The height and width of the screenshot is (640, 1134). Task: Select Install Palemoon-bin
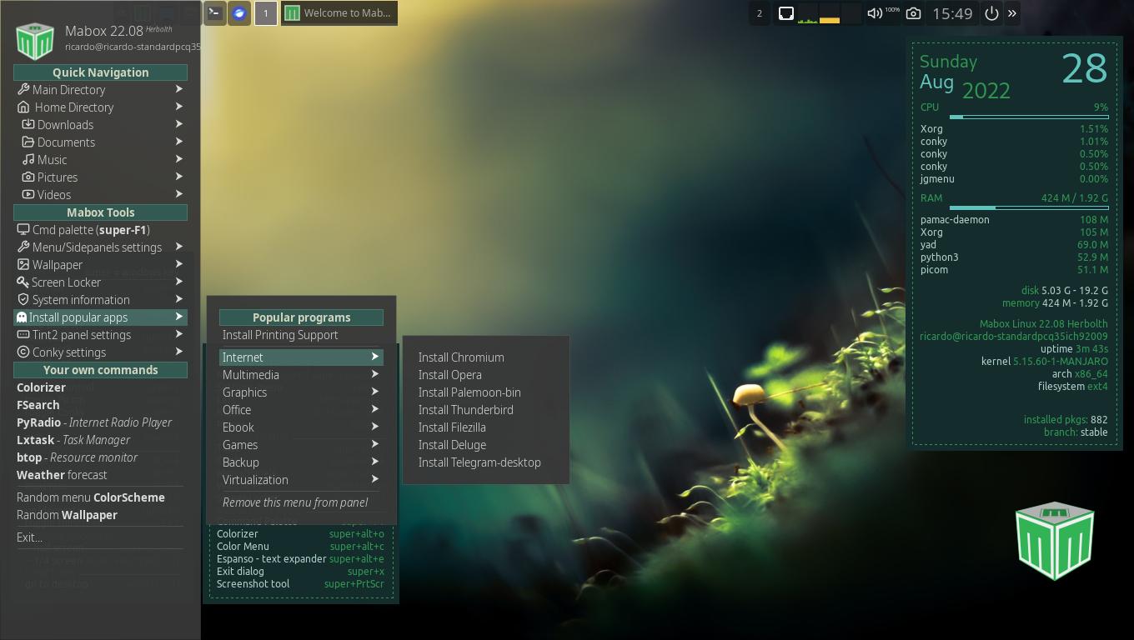[x=486, y=392]
